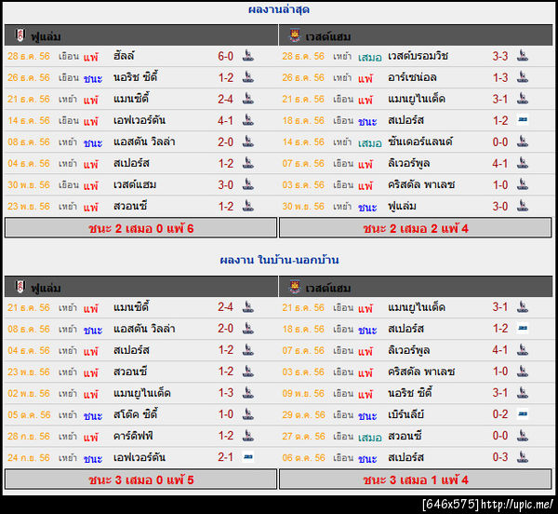Select the team name ซันเดอร์แลนด์
The width and height of the screenshot is (558, 514).
[420, 142]
